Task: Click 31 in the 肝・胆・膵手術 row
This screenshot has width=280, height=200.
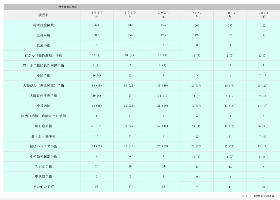Action: click(x=230, y=137)
